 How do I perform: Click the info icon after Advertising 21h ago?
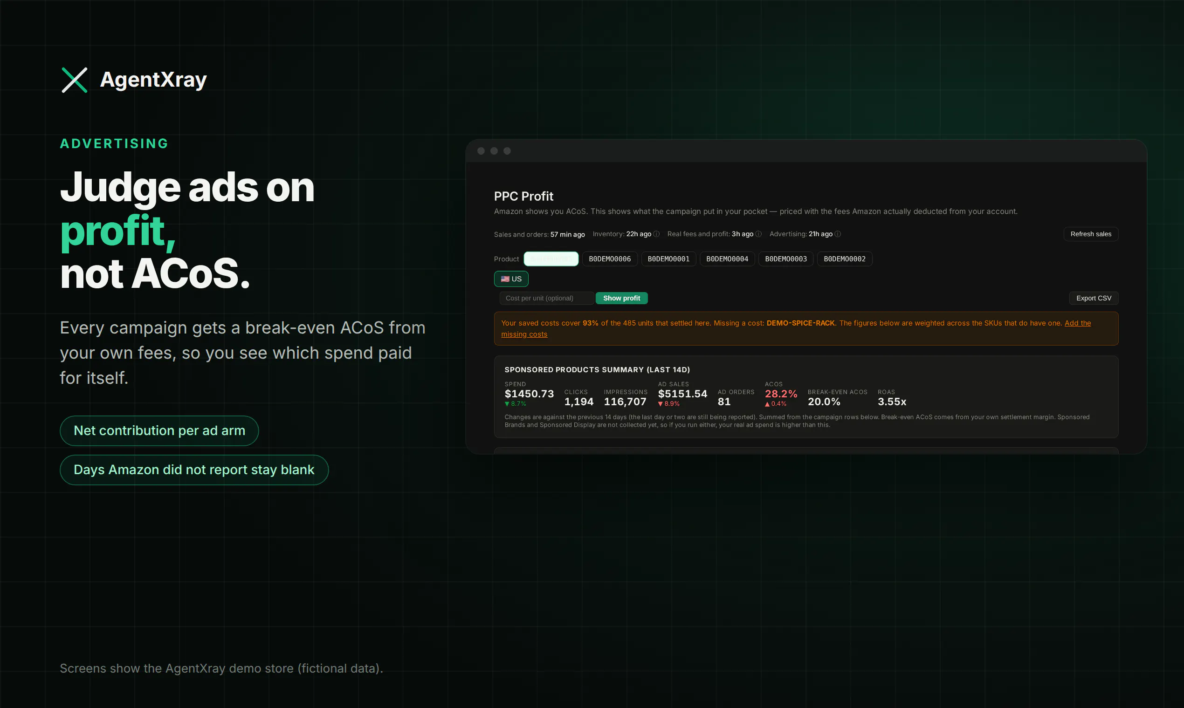pos(838,234)
